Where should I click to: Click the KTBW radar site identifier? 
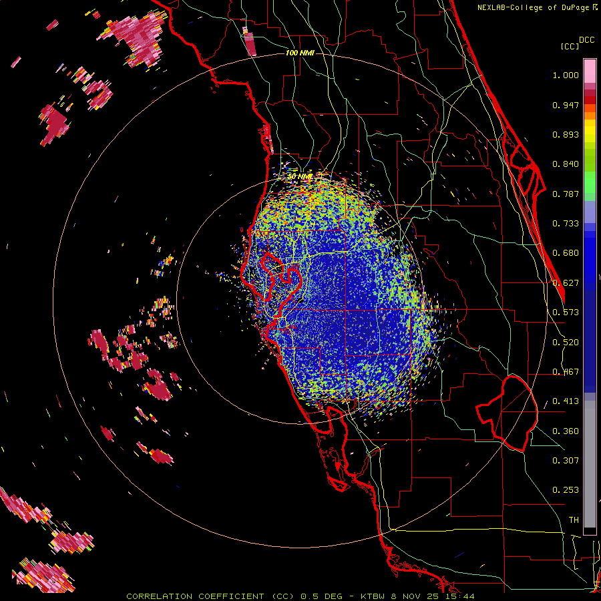[x=374, y=596]
